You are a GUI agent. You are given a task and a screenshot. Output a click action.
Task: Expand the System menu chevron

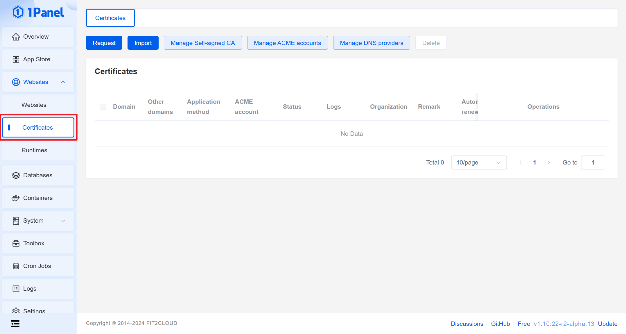click(x=63, y=221)
